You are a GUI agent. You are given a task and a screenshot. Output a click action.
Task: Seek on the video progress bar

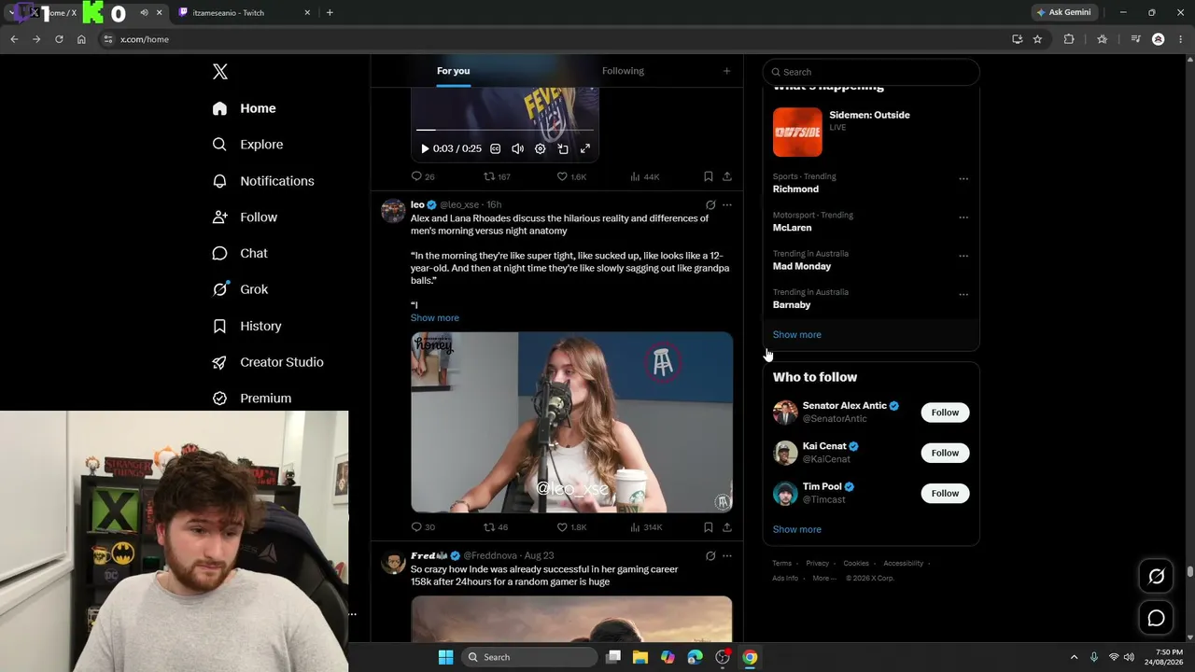coord(504,130)
